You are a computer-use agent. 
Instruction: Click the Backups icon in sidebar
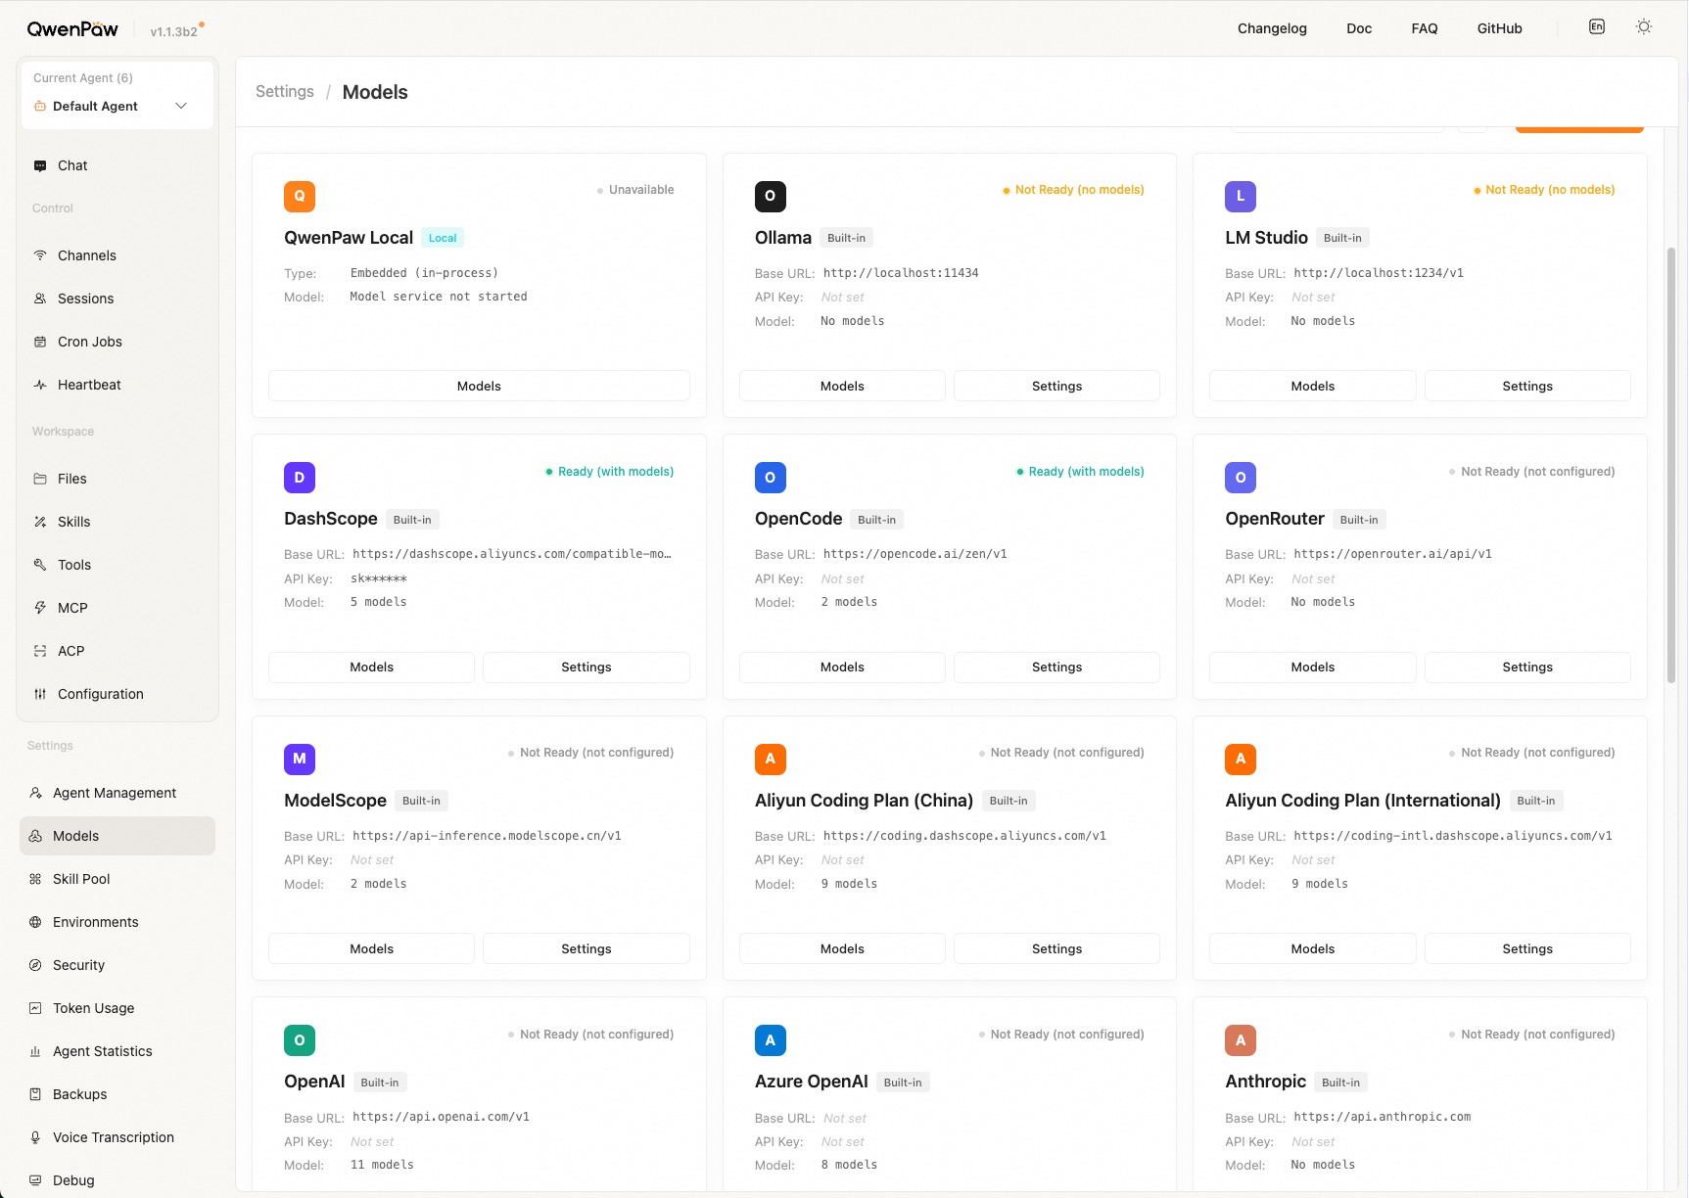[35, 1094]
